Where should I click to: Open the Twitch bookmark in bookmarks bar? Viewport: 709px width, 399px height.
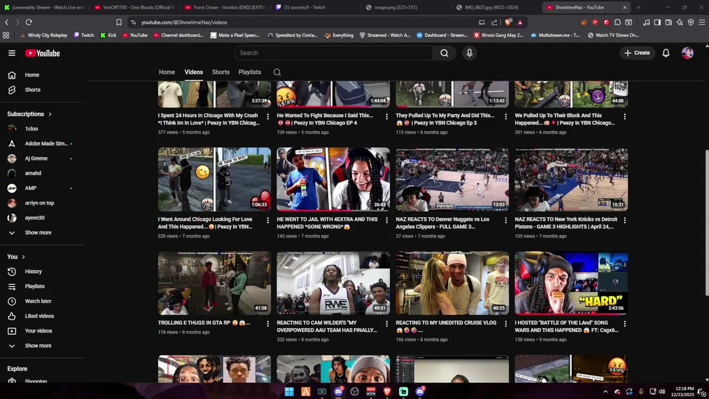coord(84,35)
